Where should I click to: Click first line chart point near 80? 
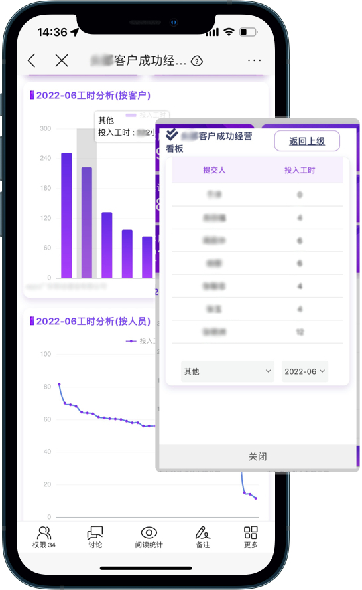click(x=59, y=384)
